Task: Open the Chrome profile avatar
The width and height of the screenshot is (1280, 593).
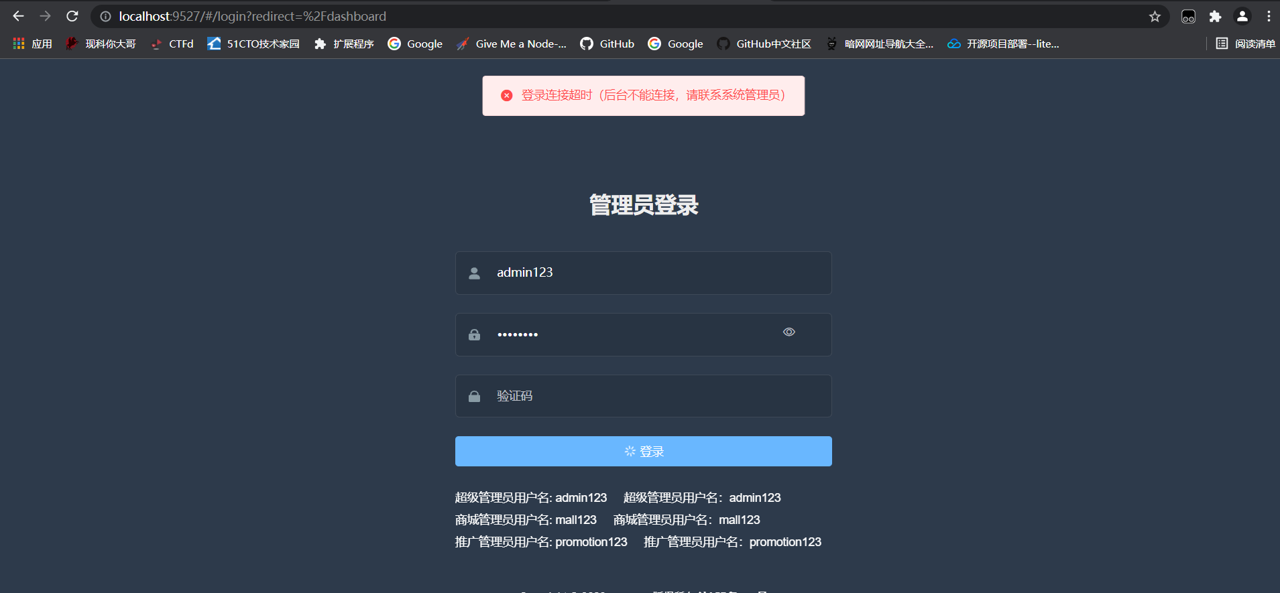Action: 1242,17
